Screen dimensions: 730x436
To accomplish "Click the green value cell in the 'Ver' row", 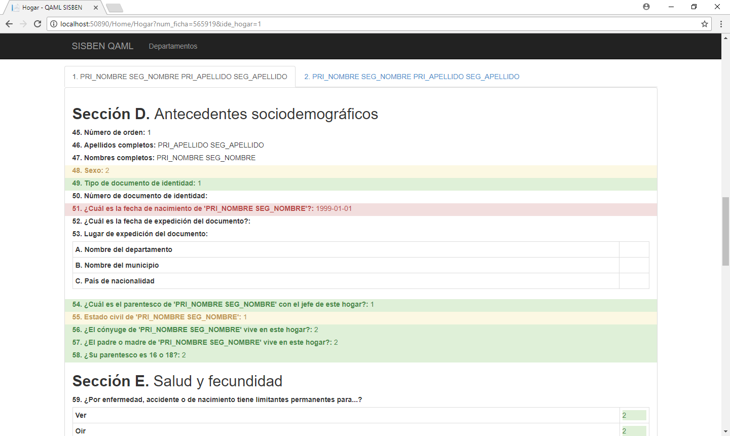I will [634, 415].
